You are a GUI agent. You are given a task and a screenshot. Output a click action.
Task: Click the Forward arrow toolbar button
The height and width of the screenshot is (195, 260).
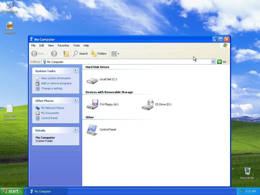coord(54,54)
